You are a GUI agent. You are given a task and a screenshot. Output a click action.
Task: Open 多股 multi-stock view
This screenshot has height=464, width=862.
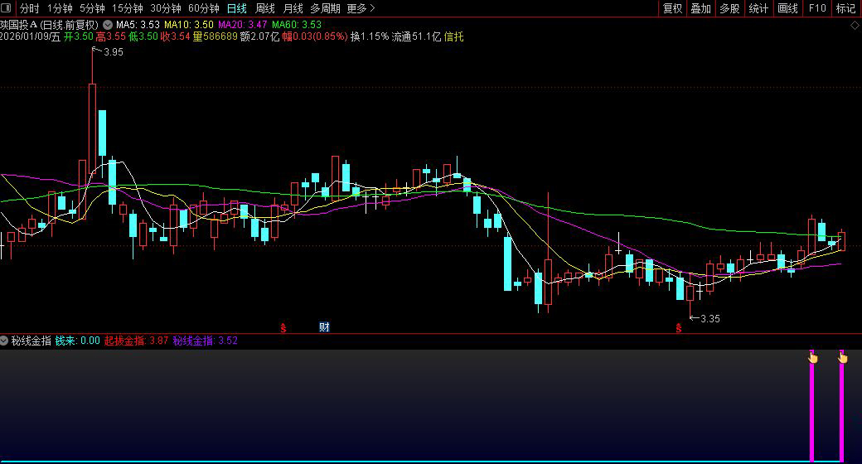coord(729,8)
